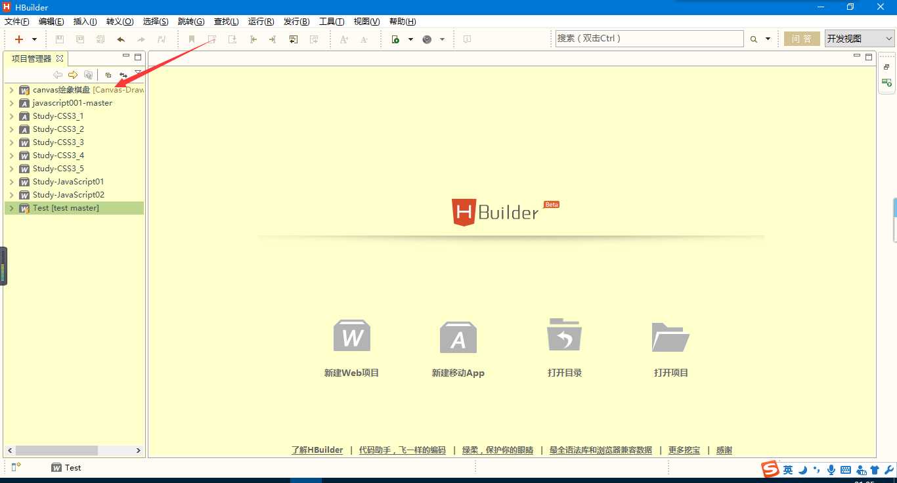Click the 新建Web项目 icon
Screen dimensions: 897x483
(352, 337)
